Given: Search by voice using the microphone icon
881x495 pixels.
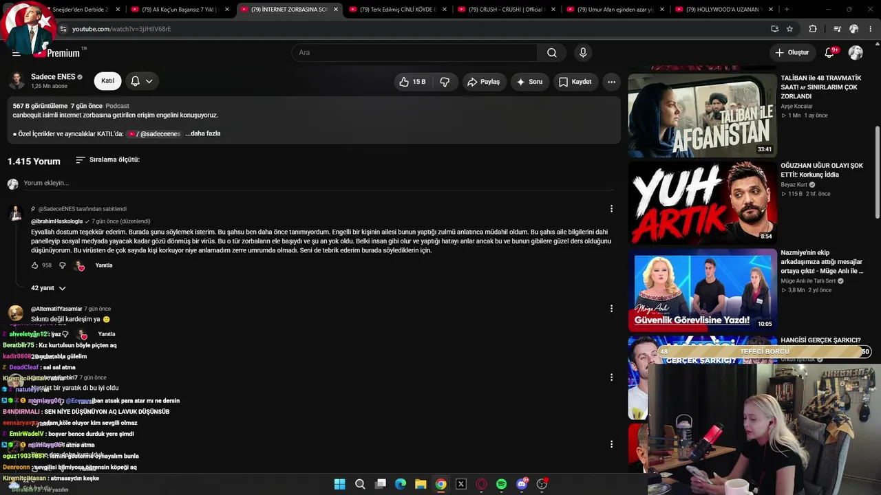Looking at the screenshot, I should (x=583, y=53).
